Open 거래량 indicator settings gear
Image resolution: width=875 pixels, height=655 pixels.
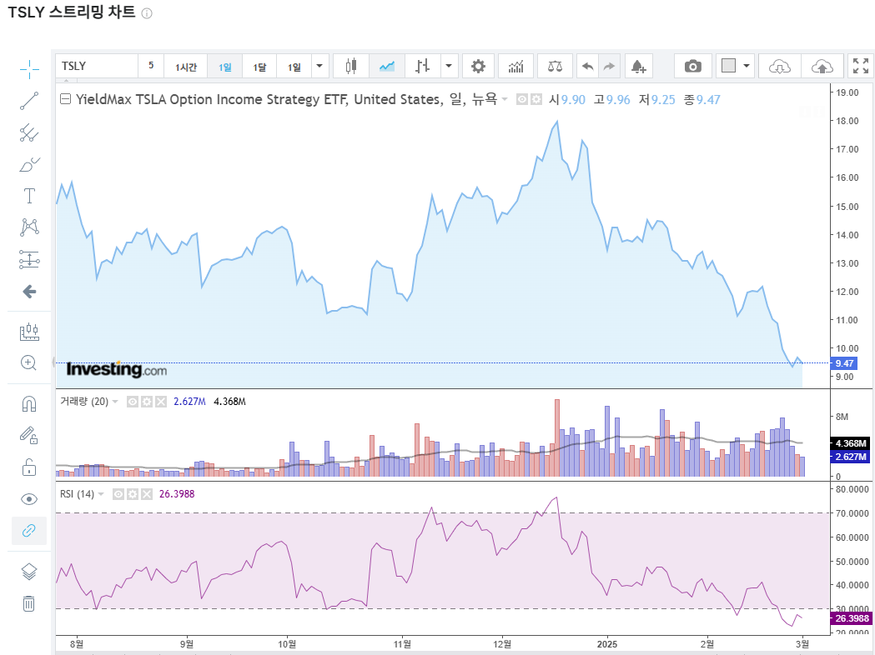pos(146,402)
